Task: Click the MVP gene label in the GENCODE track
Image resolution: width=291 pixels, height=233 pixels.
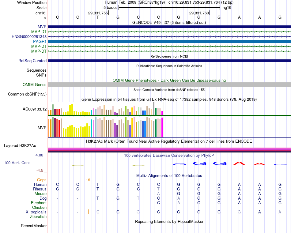Action: click(42, 27)
